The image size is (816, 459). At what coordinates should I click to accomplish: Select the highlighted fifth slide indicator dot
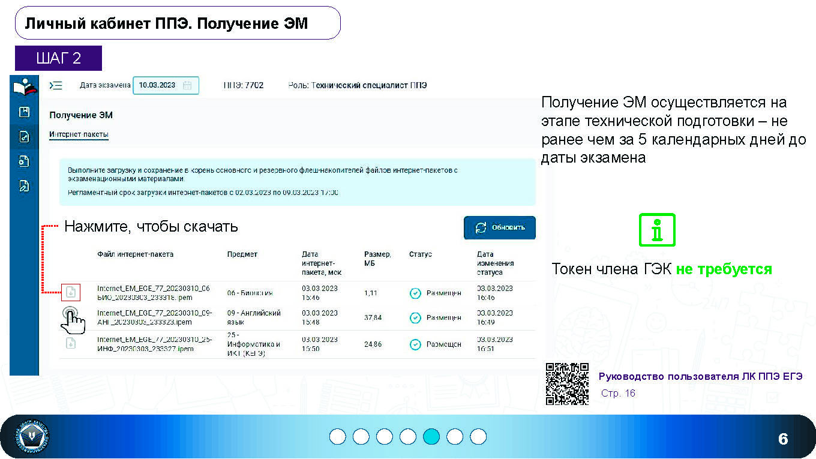tap(431, 437)
